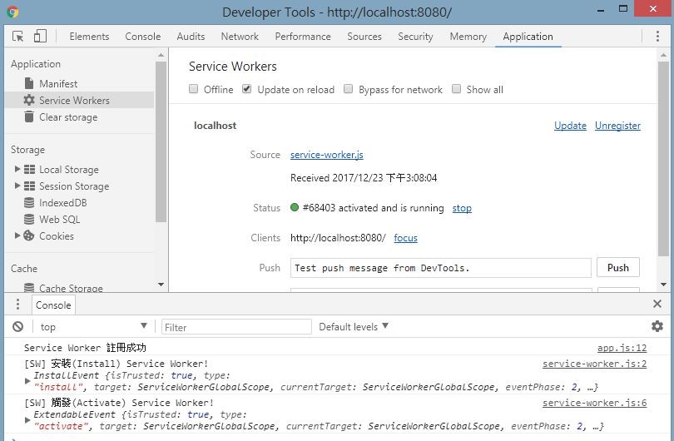This screenshot has width=674, height=441.
Task: Open the Default levels dropdown
Action: (354, 327)
